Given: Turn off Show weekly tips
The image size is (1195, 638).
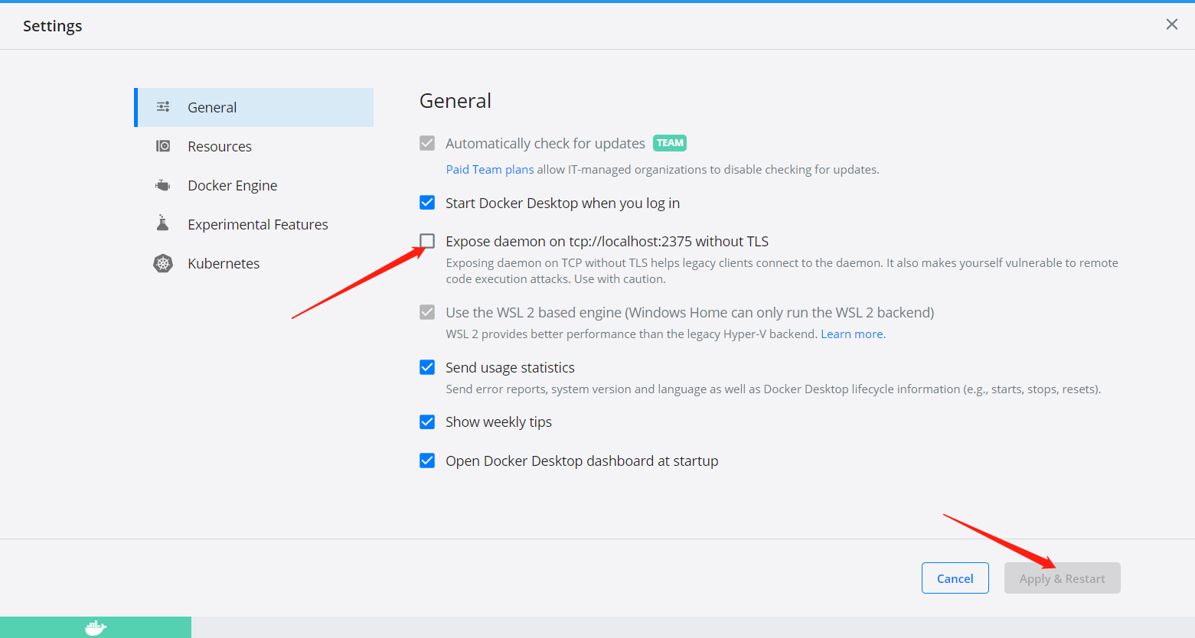Looking at the screenshot, I should [427, 422].
